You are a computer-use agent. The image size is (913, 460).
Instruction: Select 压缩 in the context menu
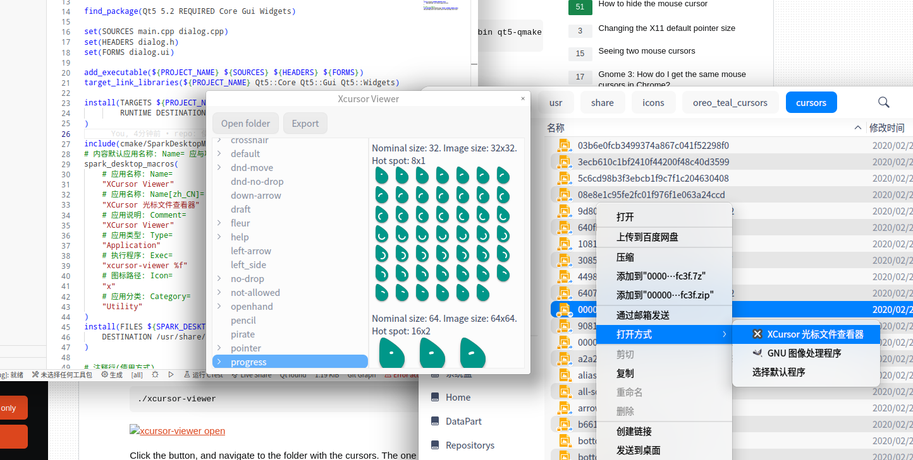point(625,257)
